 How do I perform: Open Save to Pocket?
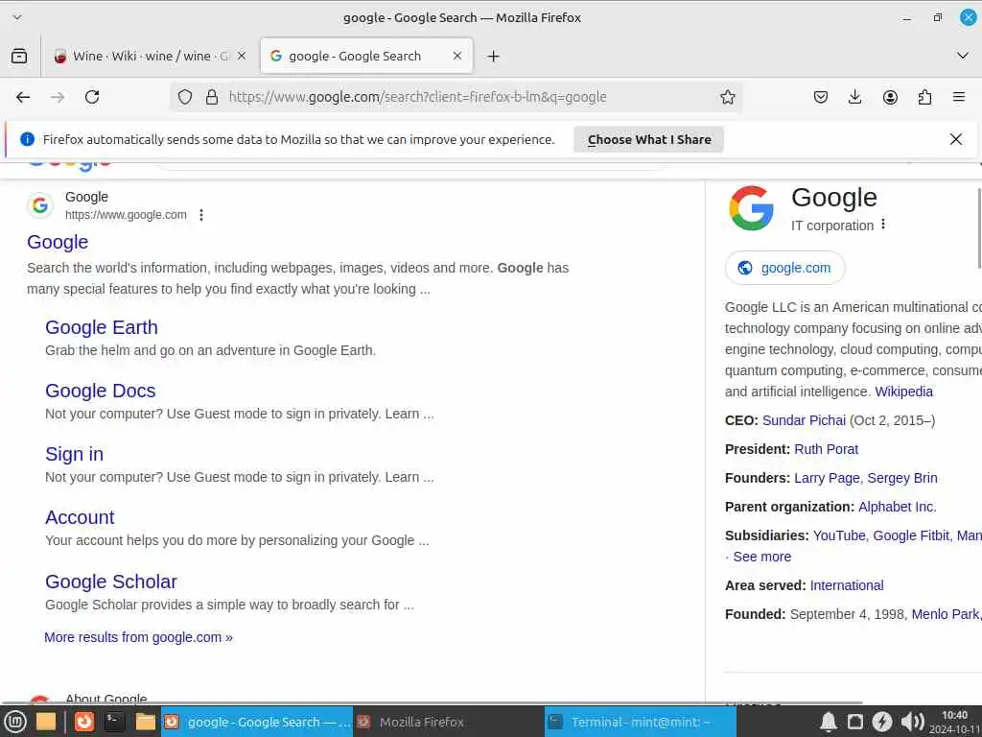(821, 97)
